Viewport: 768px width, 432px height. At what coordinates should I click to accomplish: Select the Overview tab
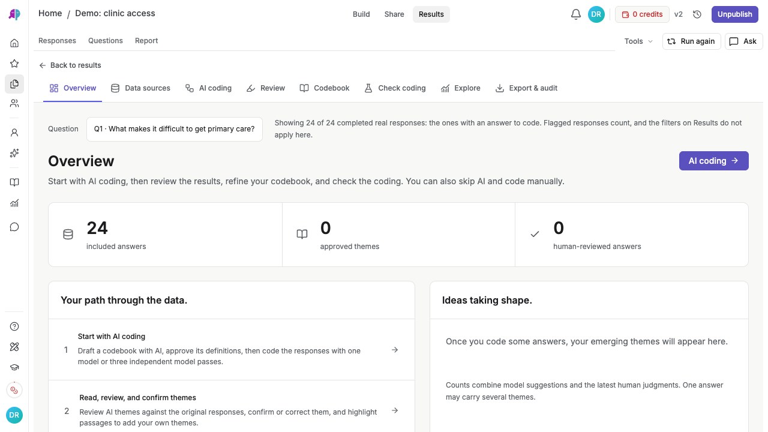tap(73, 88)
